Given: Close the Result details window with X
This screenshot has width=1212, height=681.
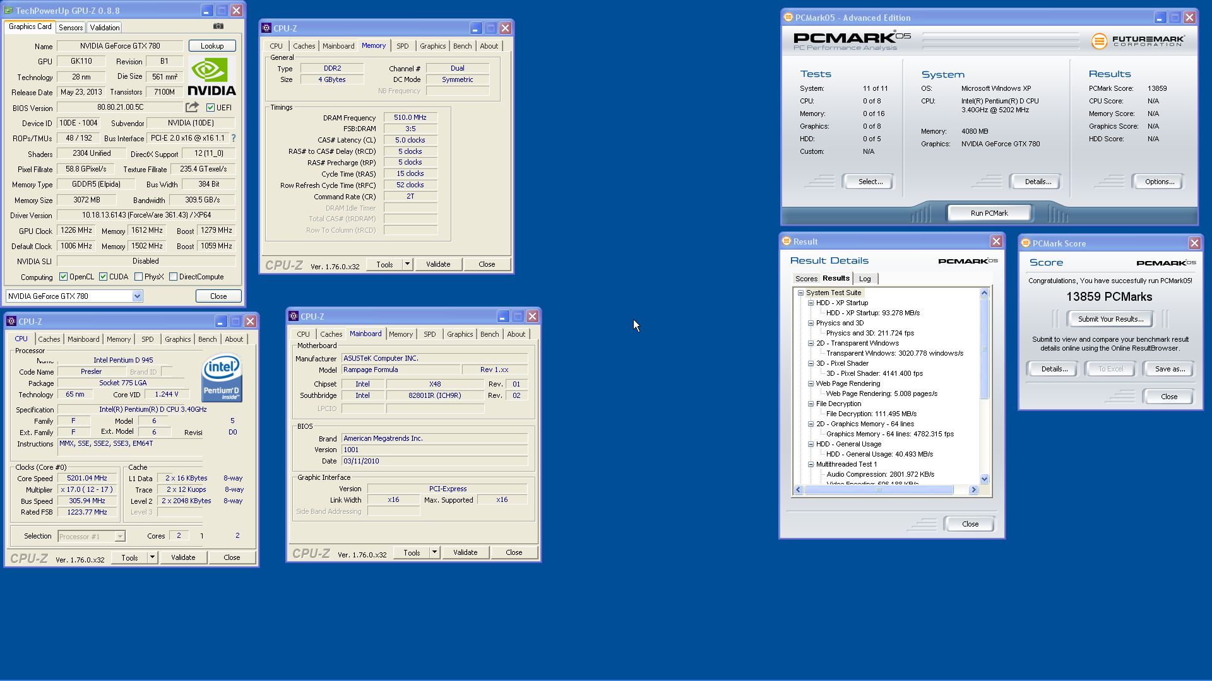Looking at the screenshot, I should tap(996, 242).
